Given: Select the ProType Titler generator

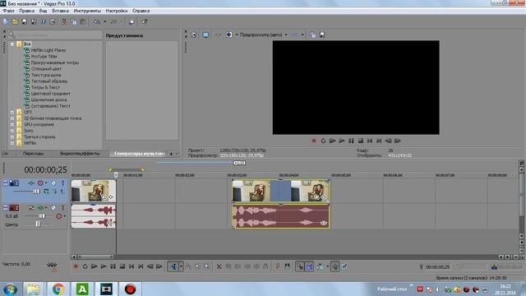Looking at the screenshot, I should pyautogui.click(x=44, y=57).
